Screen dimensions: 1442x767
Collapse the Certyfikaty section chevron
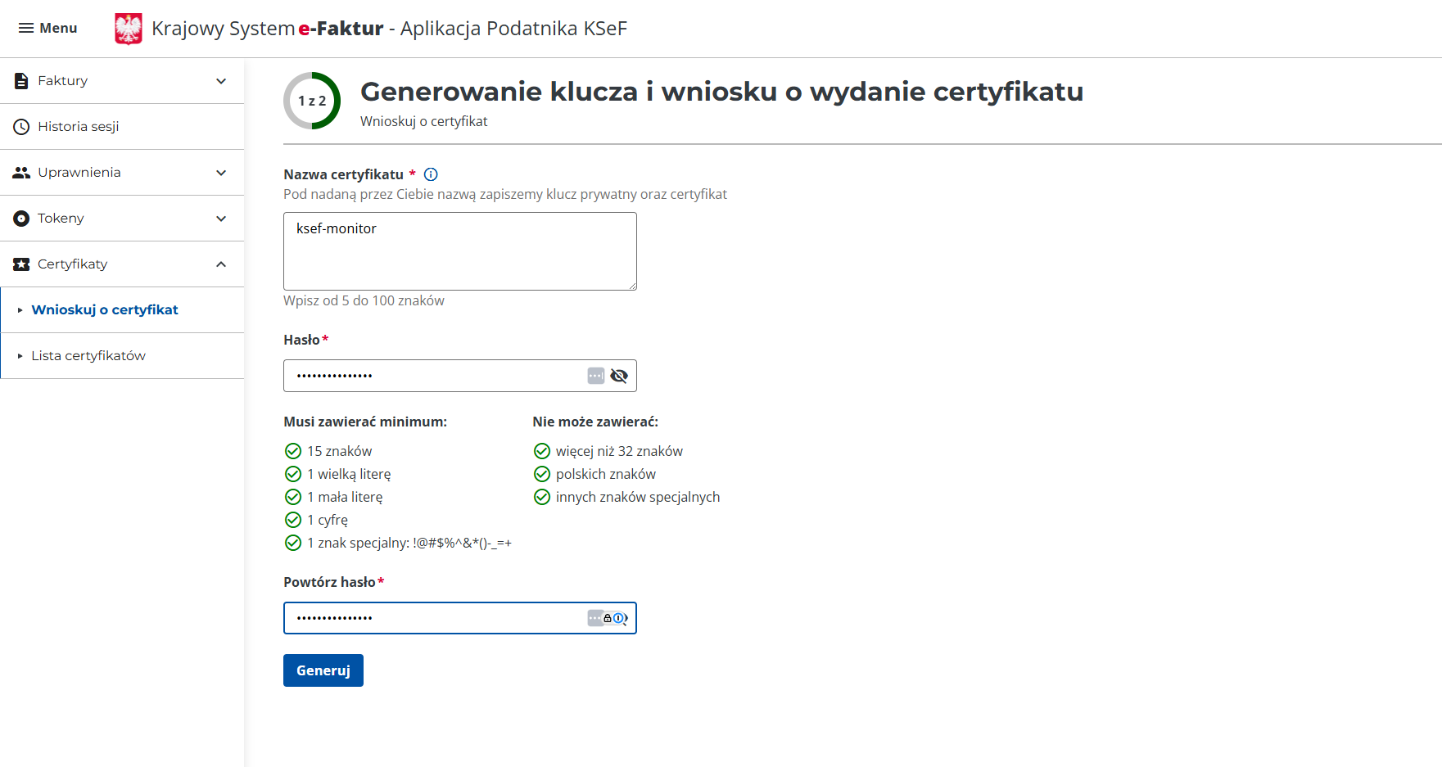click(x=220, y=264)
